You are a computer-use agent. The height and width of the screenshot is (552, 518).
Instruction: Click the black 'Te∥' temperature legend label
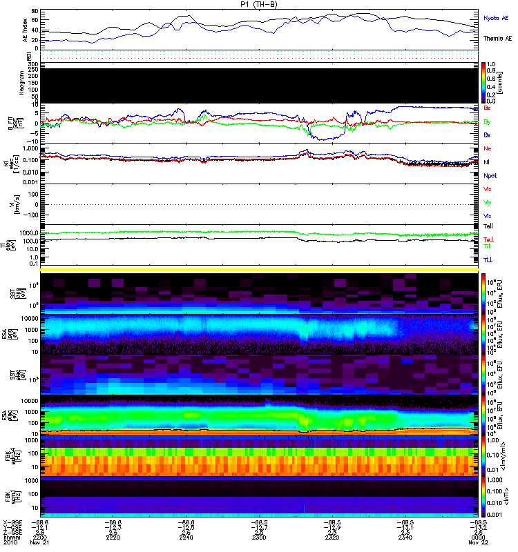(x=488, y=226)
